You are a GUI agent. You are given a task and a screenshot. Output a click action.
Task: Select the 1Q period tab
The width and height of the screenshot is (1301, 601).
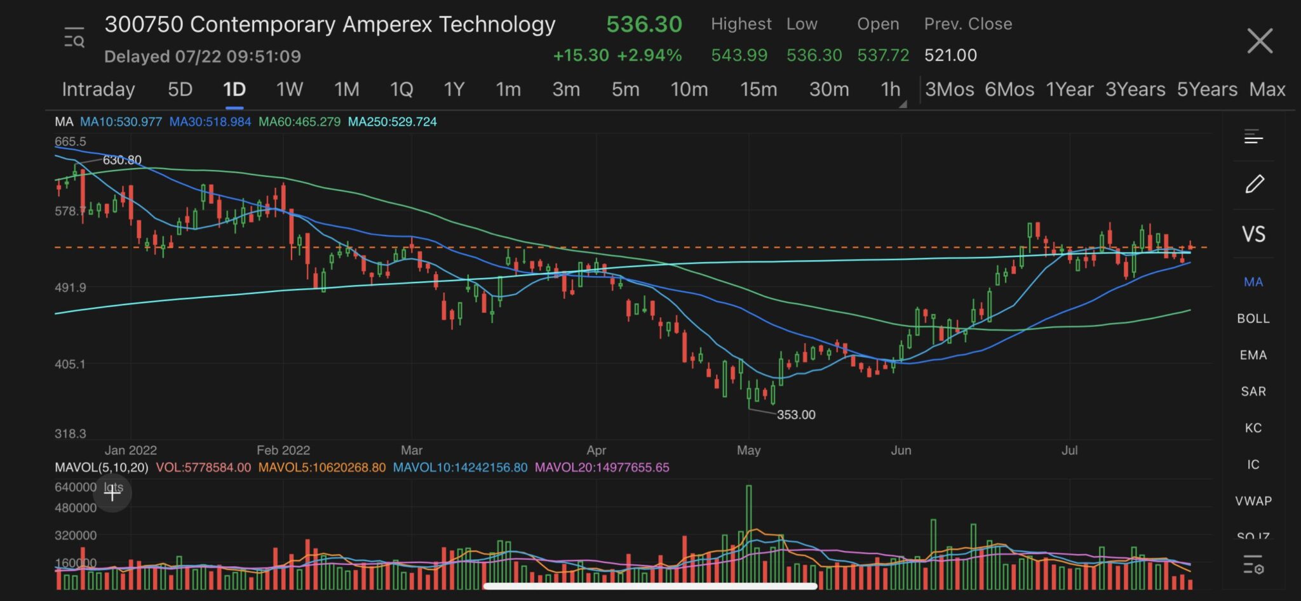[x=401, y=89]
